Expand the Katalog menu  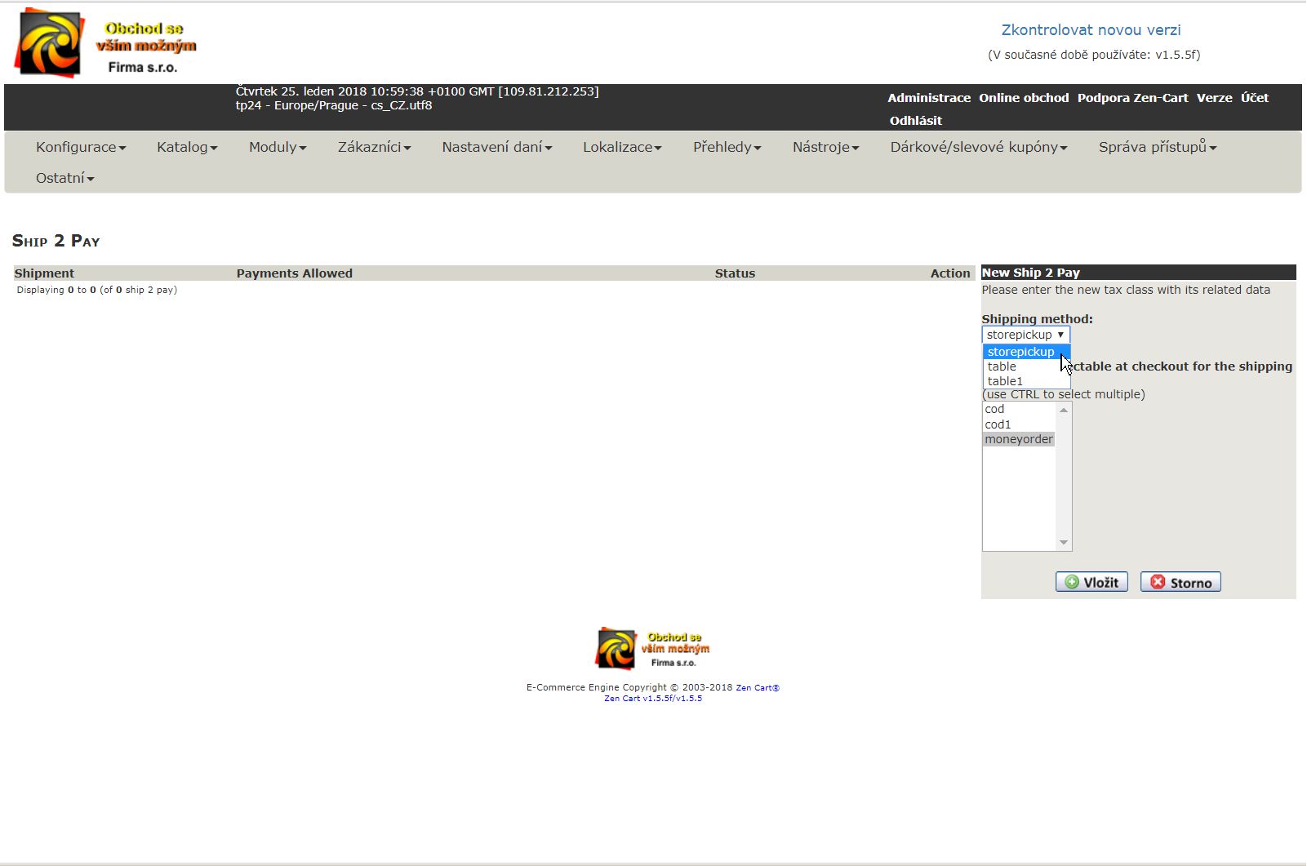click(187, 148)
